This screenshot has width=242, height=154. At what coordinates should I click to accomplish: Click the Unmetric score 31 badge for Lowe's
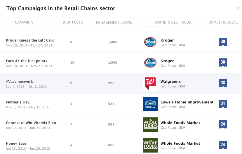pyautogui.click(x=223, y=104)
